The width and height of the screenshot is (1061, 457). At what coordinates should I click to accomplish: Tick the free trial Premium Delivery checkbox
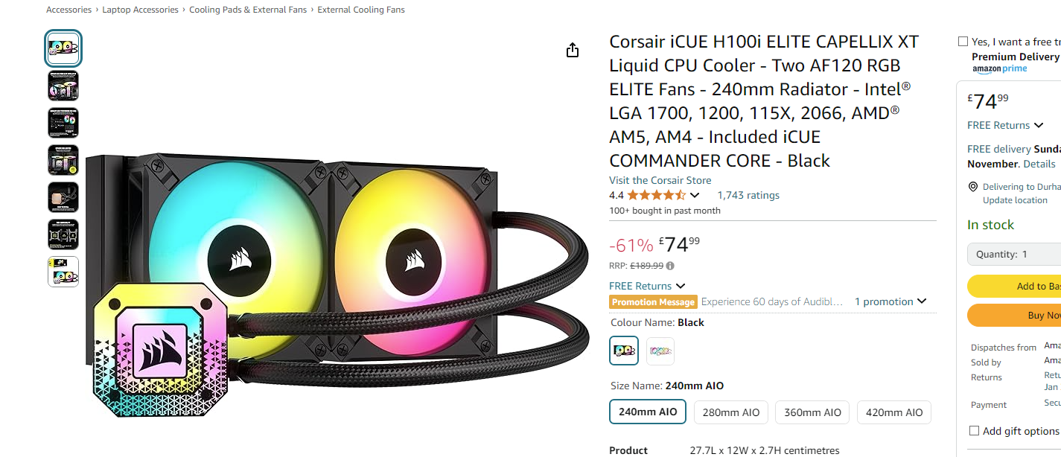point(963,42)
